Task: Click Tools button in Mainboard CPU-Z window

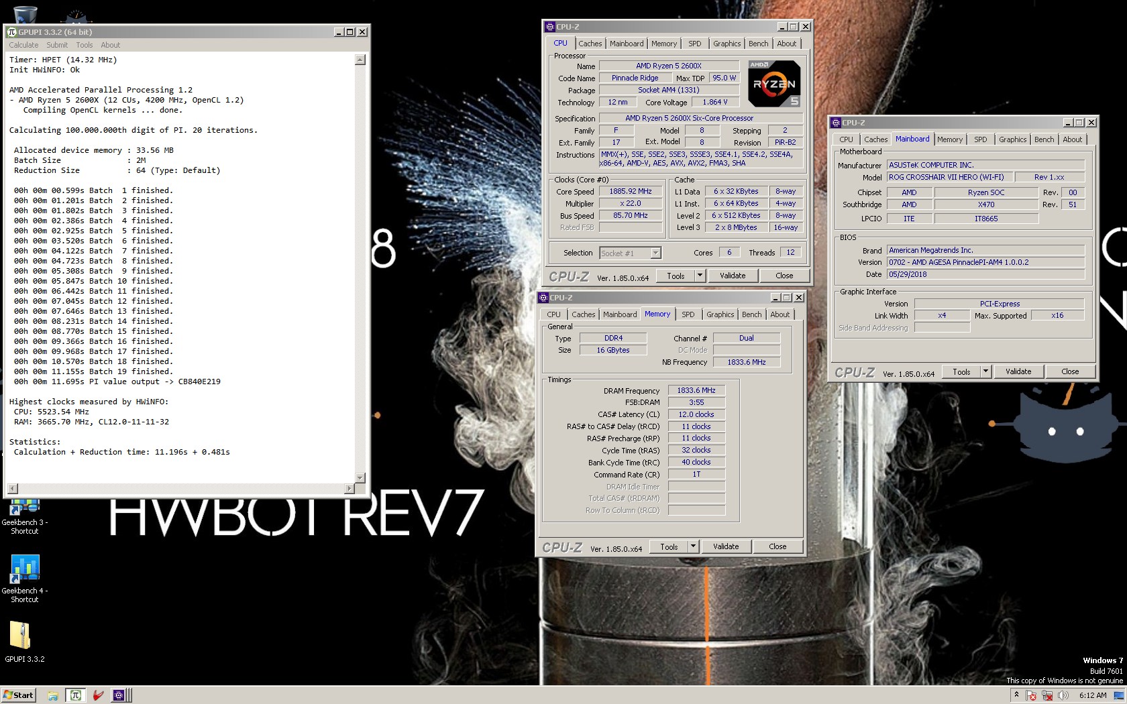Action: pyautogui.click(x=961, y=371)
